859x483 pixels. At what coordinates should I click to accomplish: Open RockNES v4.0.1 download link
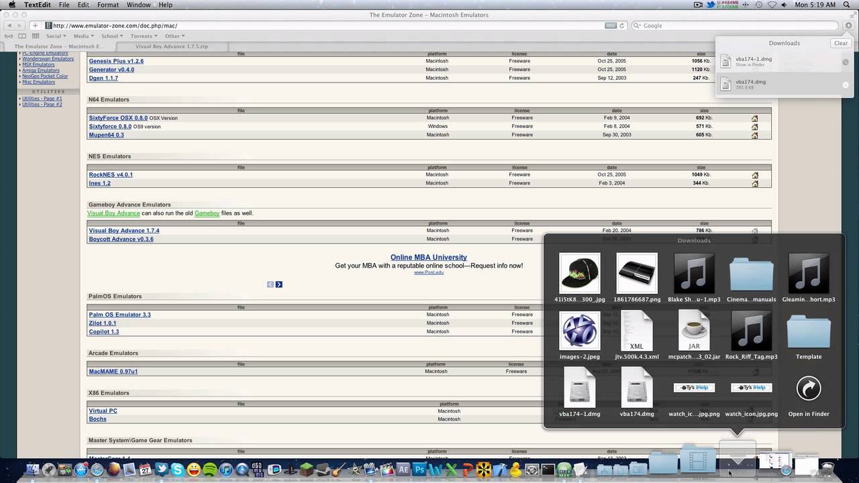pyautogui.click(x=111, y=174)
